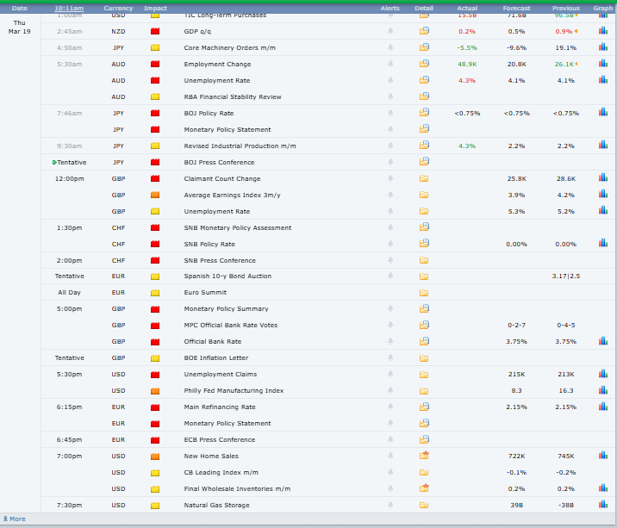This screenshot has height=528, width=617.
Task: Click the Currency column header
Action: click(x=118, y=8)
